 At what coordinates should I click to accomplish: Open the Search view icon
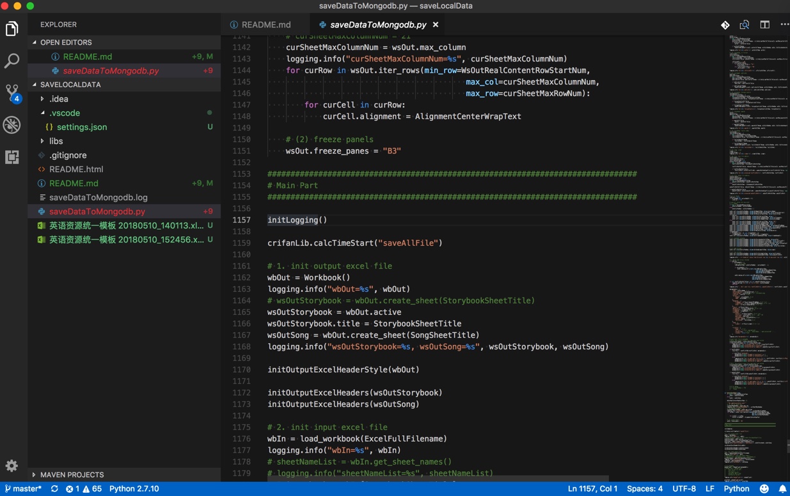(12, 61)
